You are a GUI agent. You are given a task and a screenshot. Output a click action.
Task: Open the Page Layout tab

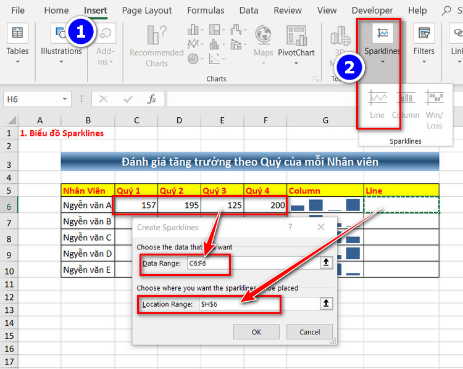(x=147, y=10)
